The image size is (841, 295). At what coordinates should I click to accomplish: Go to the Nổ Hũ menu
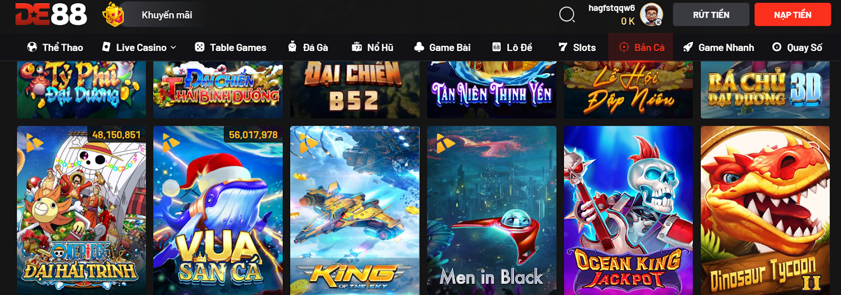[x=372, y=47]
